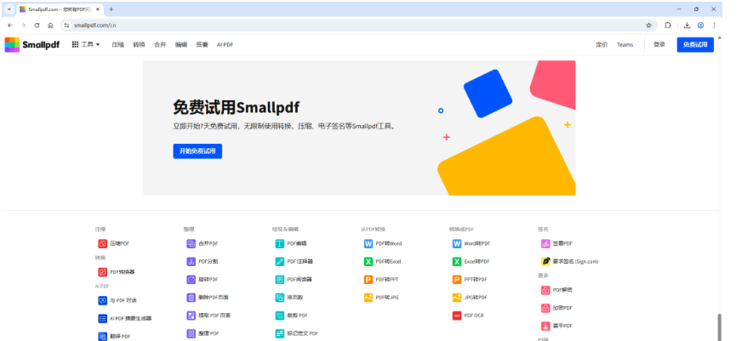Open the browser extensions puzzle icon

click(x=668, y=26)
